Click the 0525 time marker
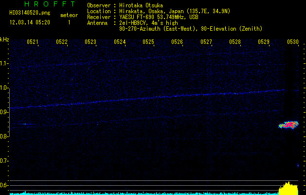 click(x=148, y=42)
